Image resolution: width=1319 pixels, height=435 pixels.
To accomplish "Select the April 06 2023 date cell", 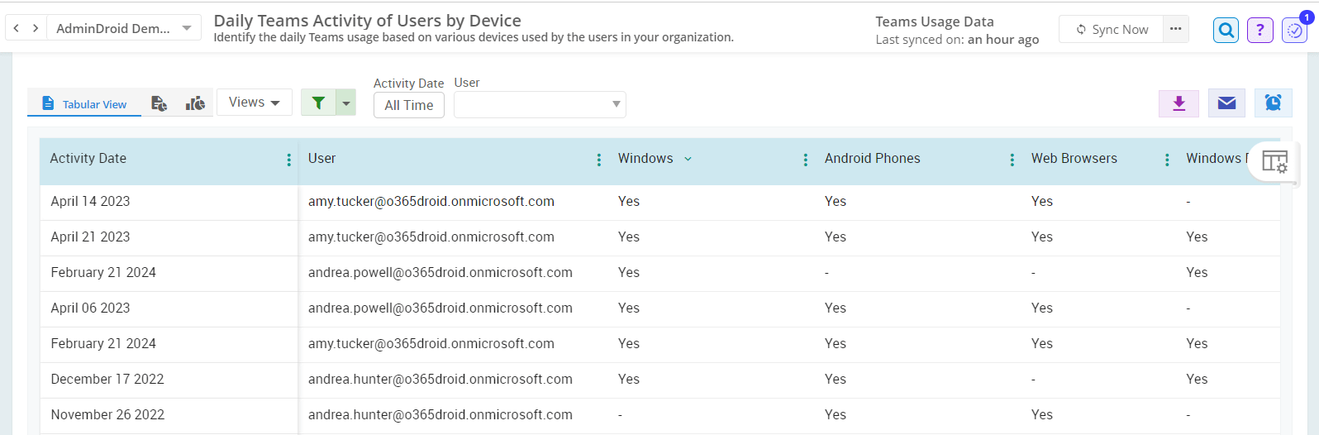I will 90,308.
